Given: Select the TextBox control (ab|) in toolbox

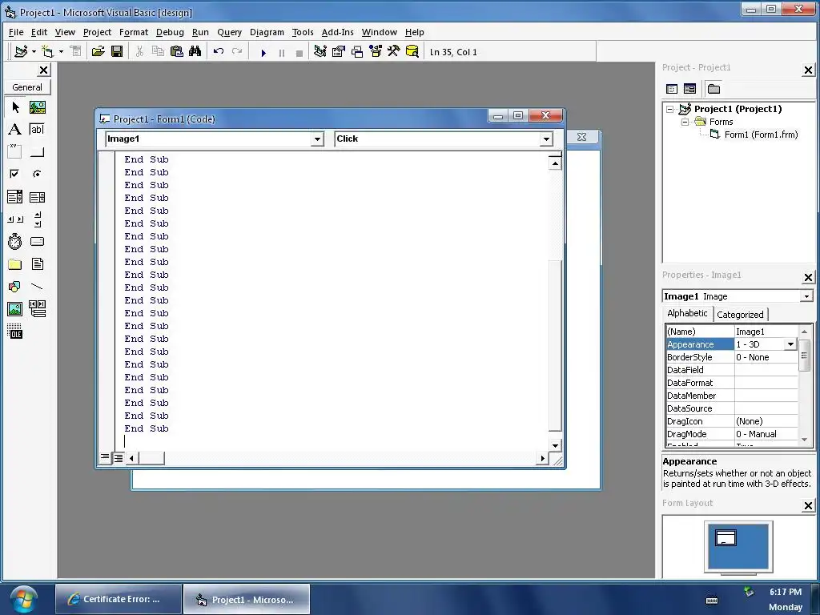Looking at the screenshot, I should [37, 129].
